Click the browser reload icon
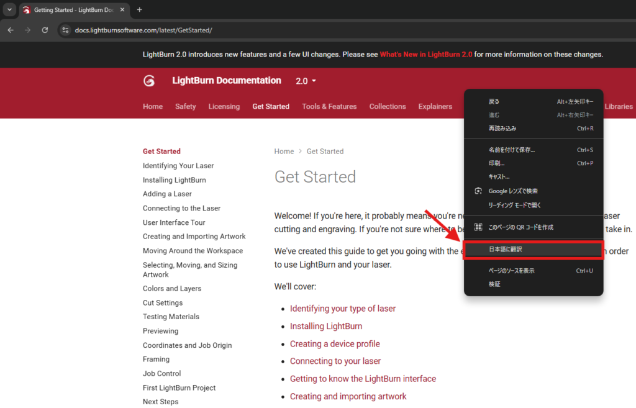This screenshot has width=636, height=408. coord(45,30)
